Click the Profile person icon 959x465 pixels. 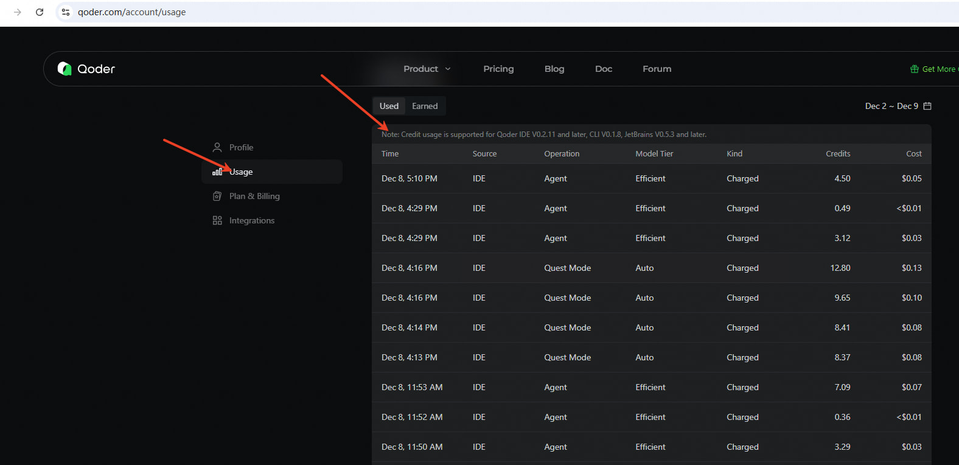pyautogui.click(x=217, y=147)
